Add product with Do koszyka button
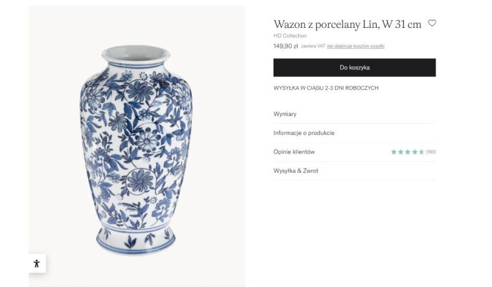This screenshot has width=492, height=287. pyautogui.click(x=354, y=67)
